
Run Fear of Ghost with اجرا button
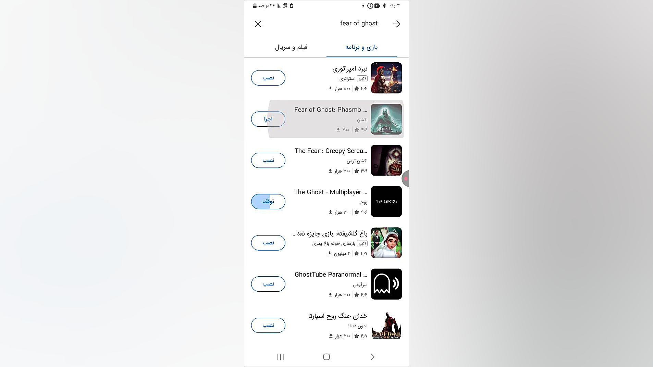(268, 119)
